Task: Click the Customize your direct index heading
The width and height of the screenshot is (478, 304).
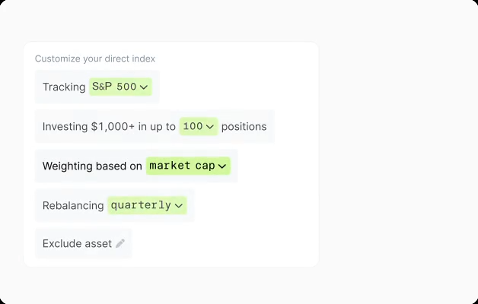Action: 95,59
